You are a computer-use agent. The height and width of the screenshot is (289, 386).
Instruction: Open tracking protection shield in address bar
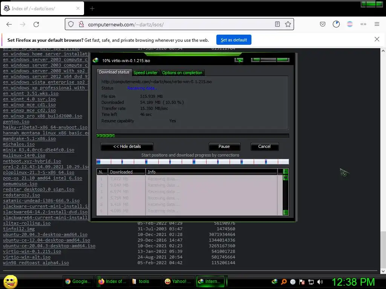pyautogui.click(x=71, y=24)
